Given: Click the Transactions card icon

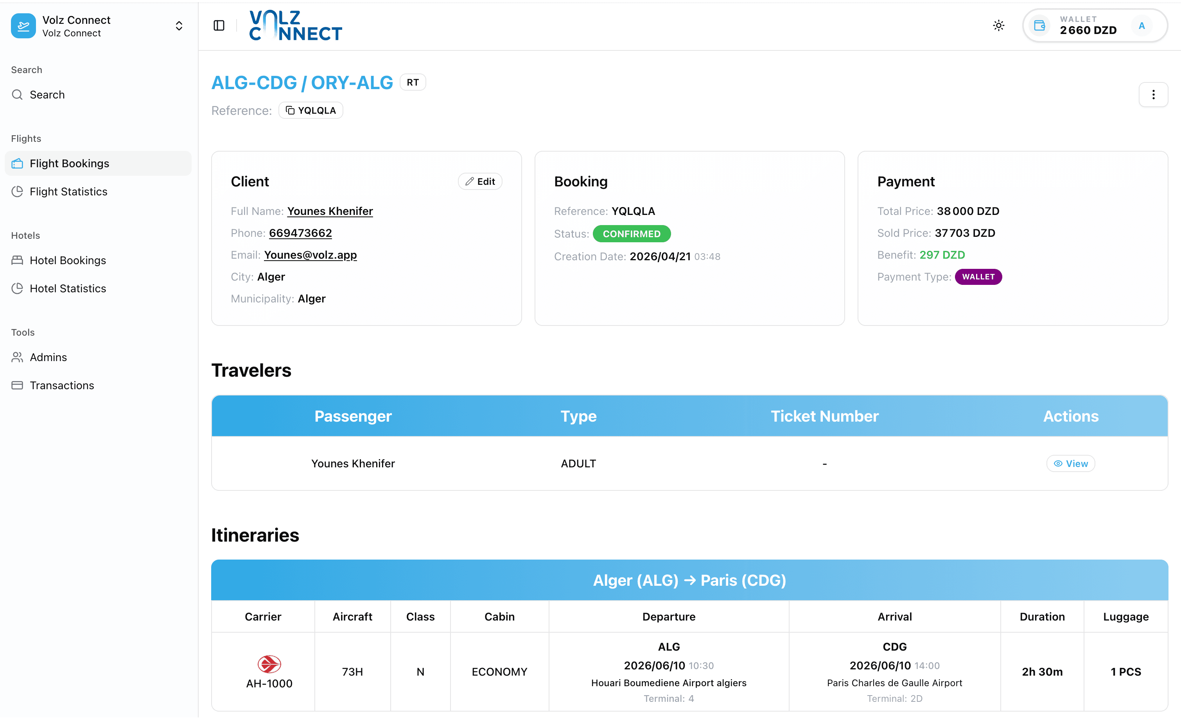Looking at the screenshot, I should [x=17, y=385].
